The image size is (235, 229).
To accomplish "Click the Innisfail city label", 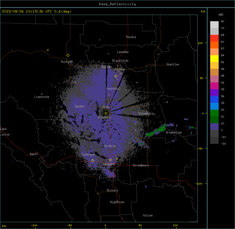I will (113, 89).
